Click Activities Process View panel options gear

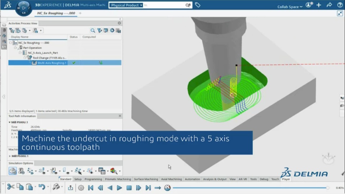click(x=119, y=23)
